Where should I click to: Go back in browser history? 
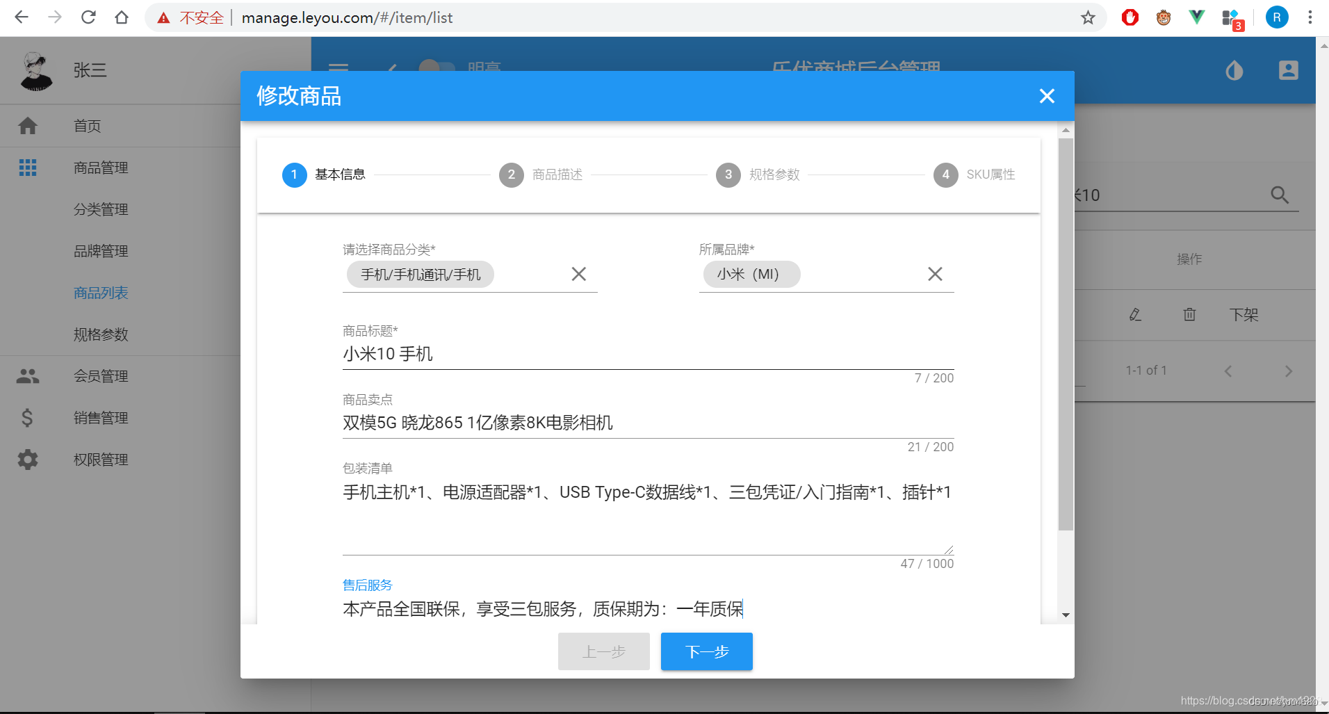[22, 17]
